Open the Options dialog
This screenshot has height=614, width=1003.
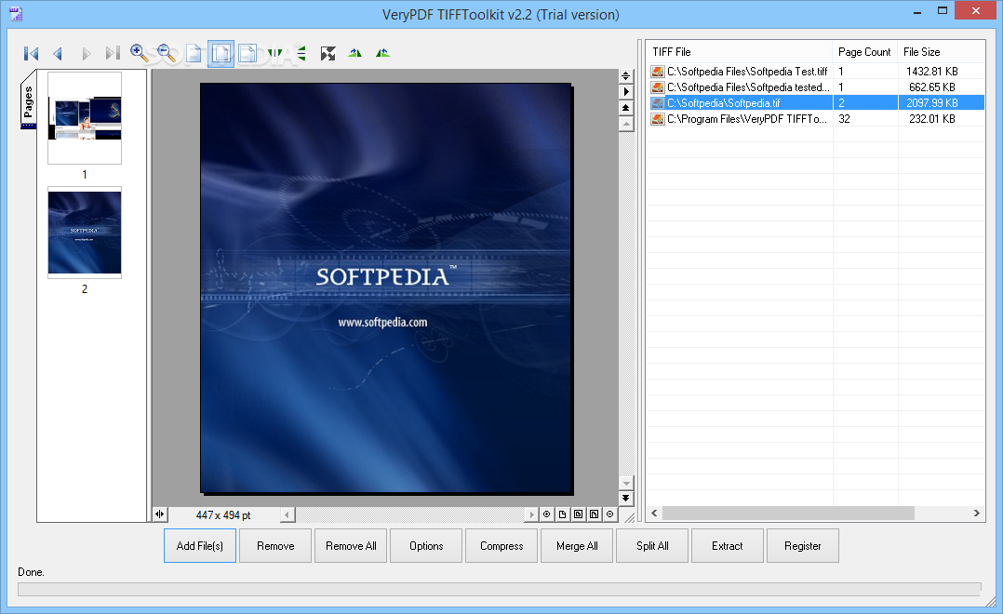click(426, 545)
